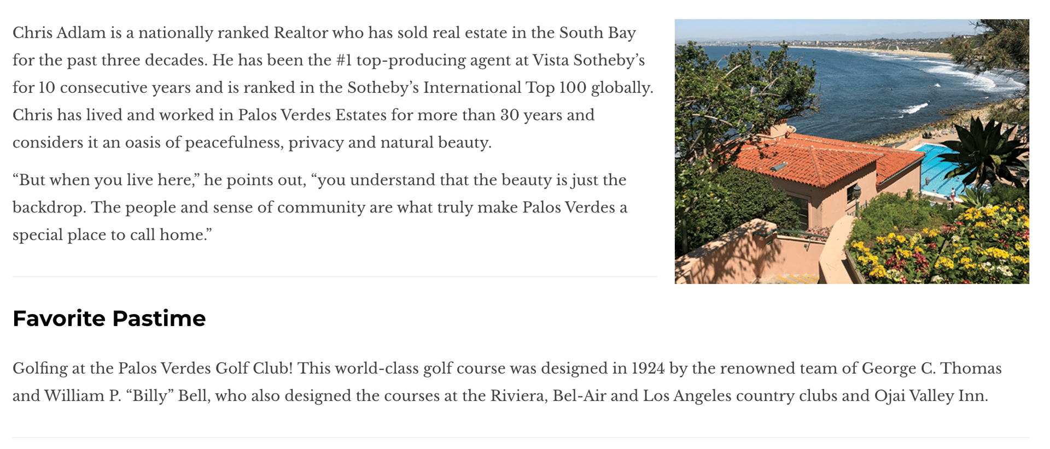
Task: Click the red tile roof in photo
Action: coord(815,161)
